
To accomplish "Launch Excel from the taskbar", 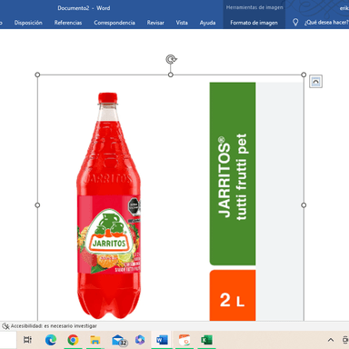I will point(206,340).
